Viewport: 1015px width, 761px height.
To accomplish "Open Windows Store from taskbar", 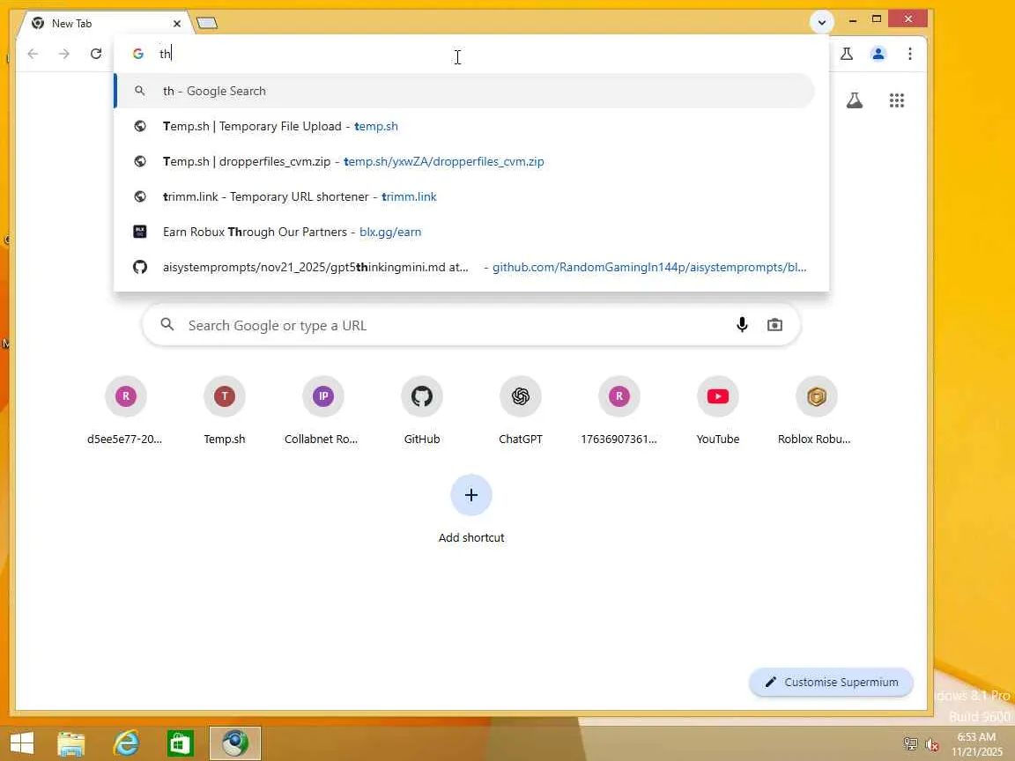I will tap(180, 743).
